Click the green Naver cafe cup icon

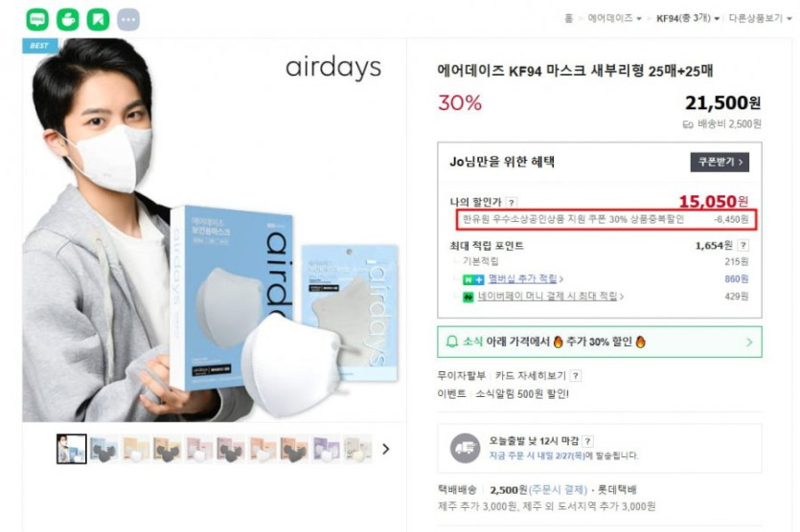coord(67,19)
